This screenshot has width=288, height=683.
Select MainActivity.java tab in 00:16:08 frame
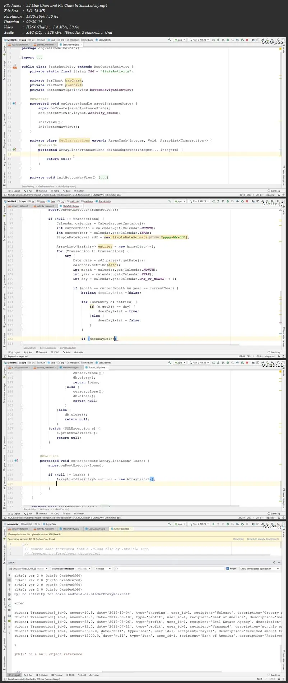70,367
